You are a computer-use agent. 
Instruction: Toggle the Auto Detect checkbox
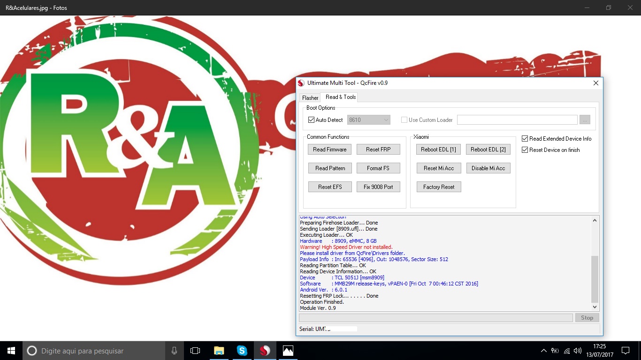(x=311, y=120)
